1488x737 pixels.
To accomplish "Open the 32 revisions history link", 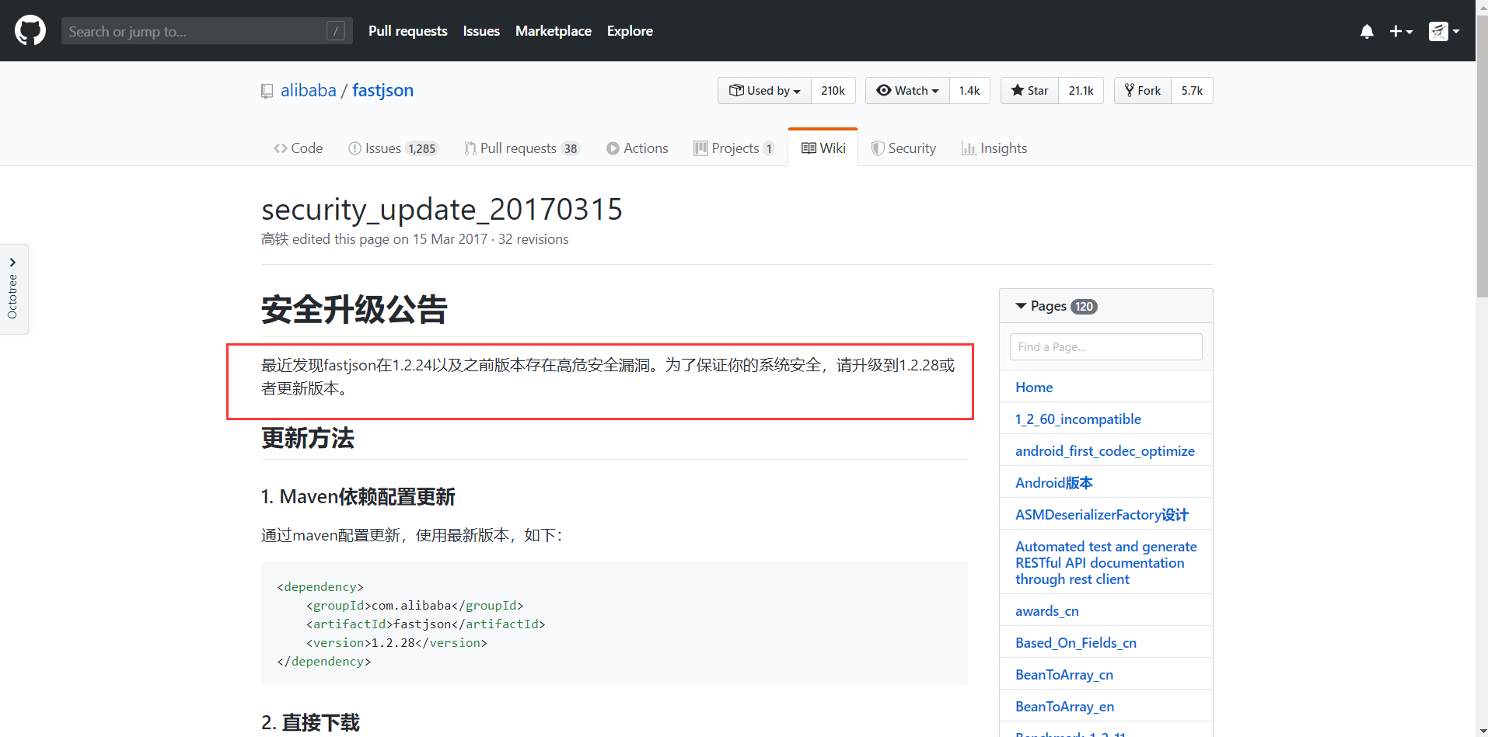I will (533, 239).
